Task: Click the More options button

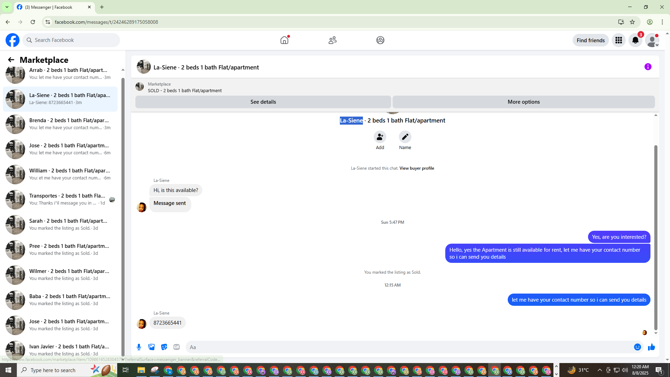Action: [523, 102]
